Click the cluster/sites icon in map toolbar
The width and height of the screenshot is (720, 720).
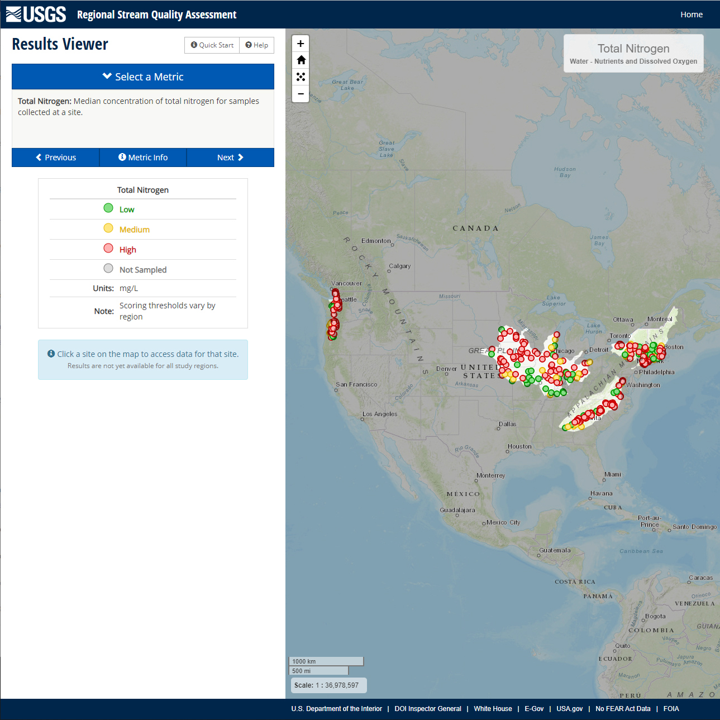tap(301, 77)
